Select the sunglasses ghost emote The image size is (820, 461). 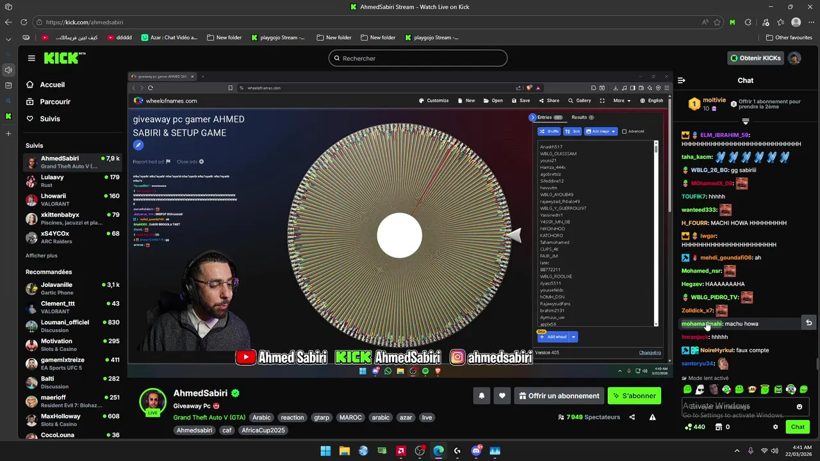pos(700,389)
